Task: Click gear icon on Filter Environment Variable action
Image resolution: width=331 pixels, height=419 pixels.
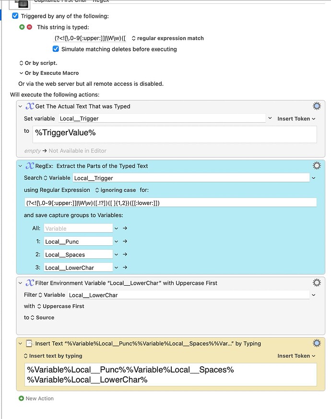Action: coord(317,283)
